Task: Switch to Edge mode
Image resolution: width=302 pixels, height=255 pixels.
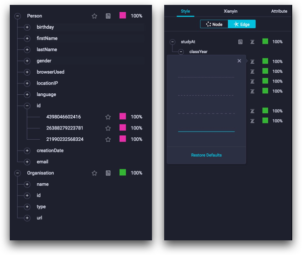Action: pos(242,24)
